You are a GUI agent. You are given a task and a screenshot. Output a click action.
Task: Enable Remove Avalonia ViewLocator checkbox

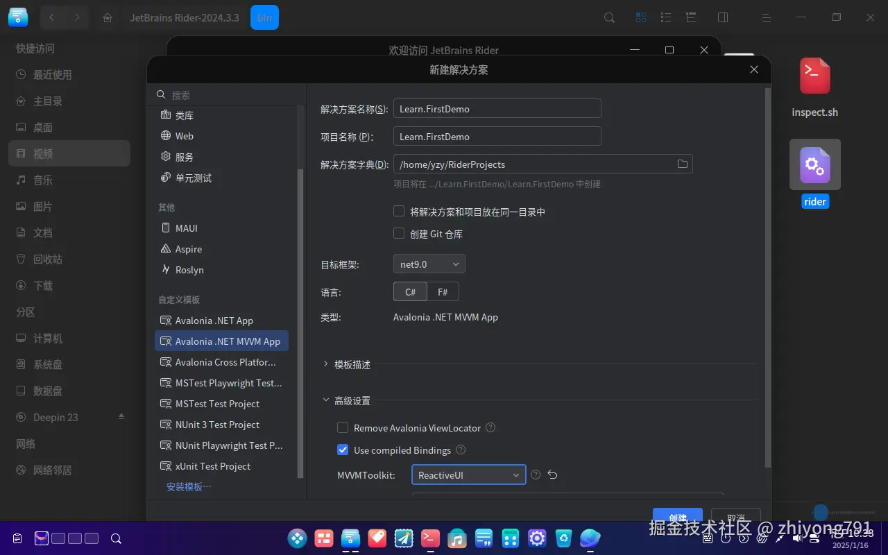[x=343, y=428]
